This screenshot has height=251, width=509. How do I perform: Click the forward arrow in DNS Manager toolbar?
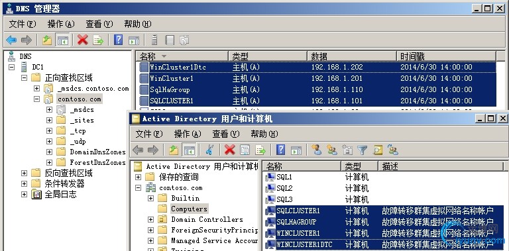pos(27,40)
